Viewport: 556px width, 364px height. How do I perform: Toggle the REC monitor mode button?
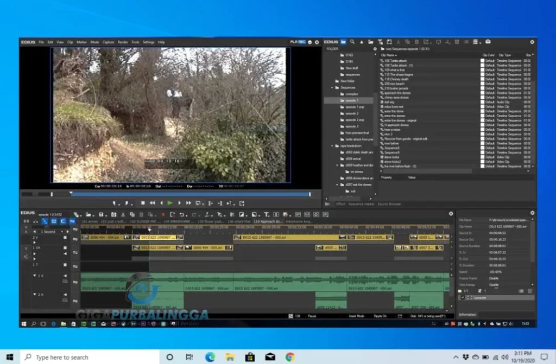pos(302,42)
